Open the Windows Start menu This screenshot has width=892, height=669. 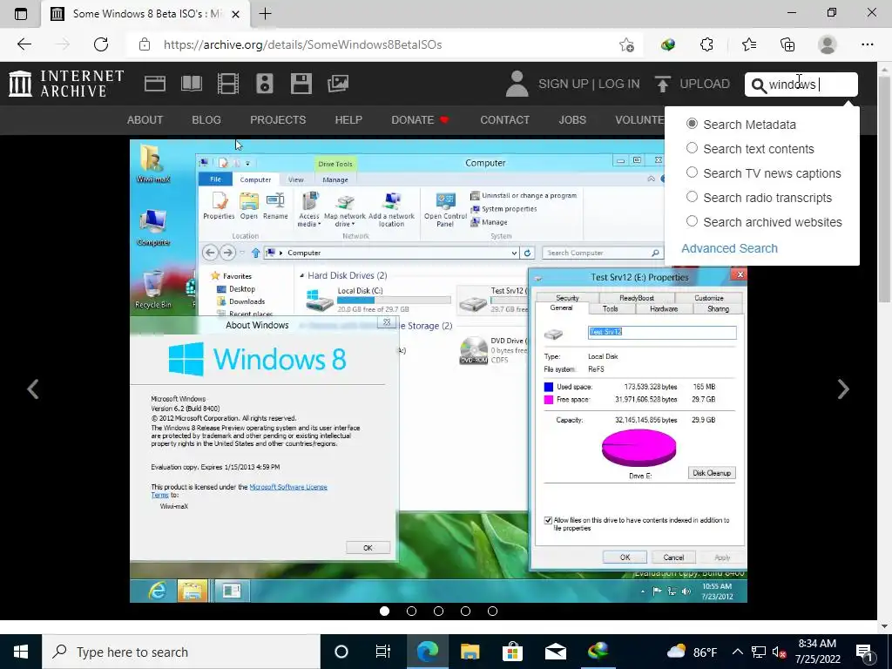21,652
